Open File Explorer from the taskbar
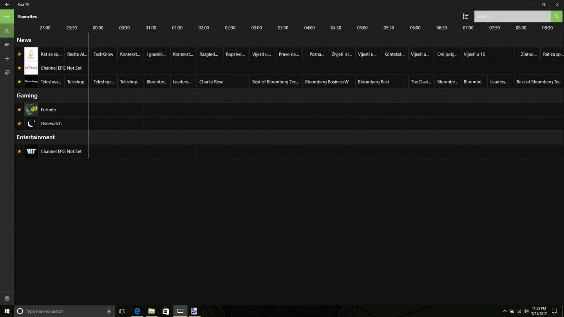This screenshot has width=564, height=317. (x=151, y=311)
